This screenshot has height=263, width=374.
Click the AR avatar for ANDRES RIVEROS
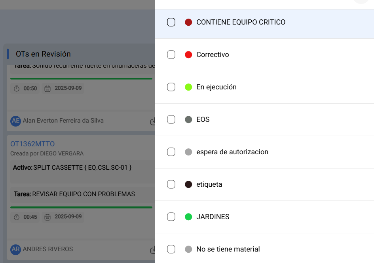click(x=15, y=250)
